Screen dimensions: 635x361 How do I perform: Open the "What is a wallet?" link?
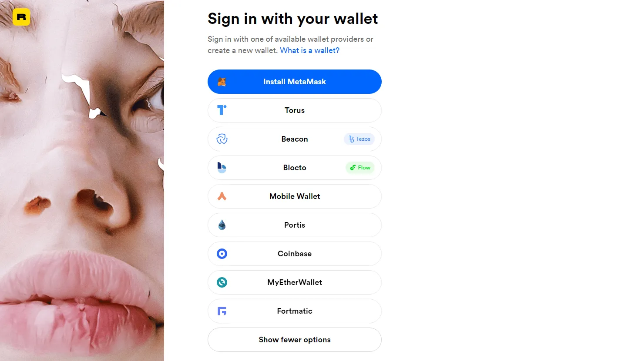(309, 50)
